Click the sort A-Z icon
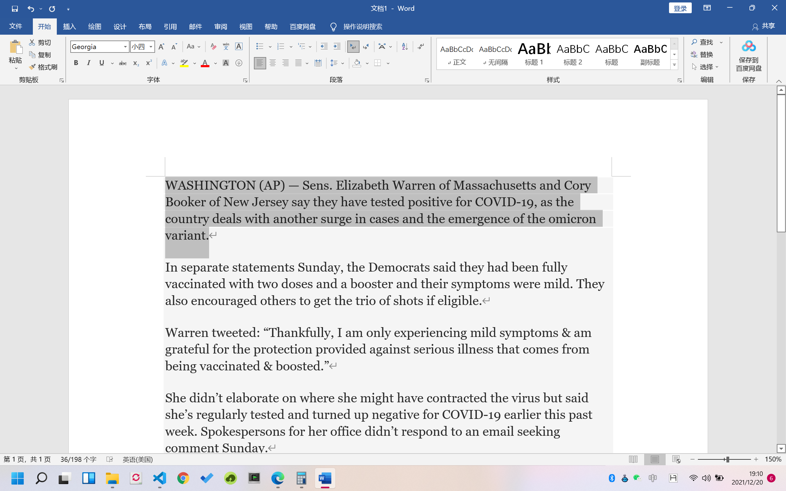The width and height of the screenshot is (786, 491). [405, 46]
